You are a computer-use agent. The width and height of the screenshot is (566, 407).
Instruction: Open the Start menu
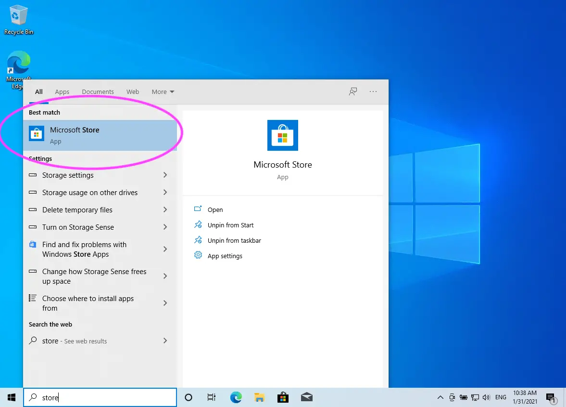[x=11, y=397]
